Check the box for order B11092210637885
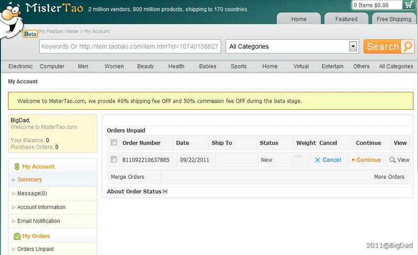418x255 pixels. click(x=114, y=159)
